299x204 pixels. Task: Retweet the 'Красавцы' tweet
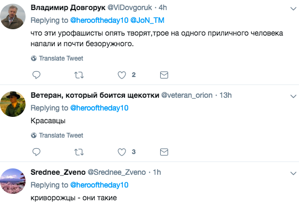[x=79, y=152]
